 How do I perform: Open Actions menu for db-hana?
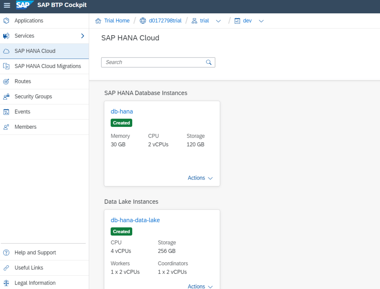[200, 178]
